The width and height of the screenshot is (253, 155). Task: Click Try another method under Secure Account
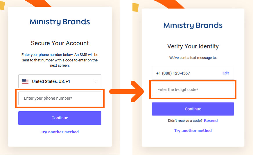[x=60, y=132]
